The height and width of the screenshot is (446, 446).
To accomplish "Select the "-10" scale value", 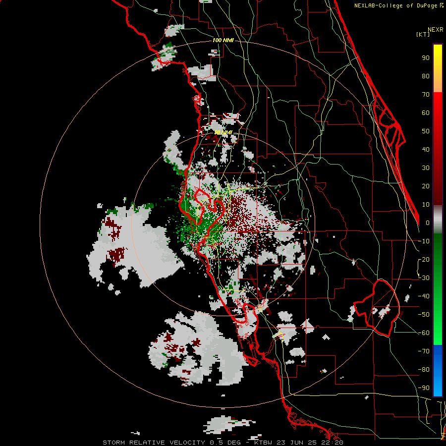I will coord(424,241).
